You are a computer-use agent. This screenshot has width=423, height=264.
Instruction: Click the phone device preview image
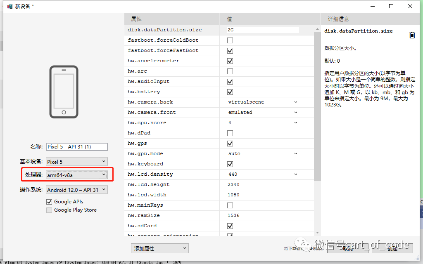click(64, 92)
